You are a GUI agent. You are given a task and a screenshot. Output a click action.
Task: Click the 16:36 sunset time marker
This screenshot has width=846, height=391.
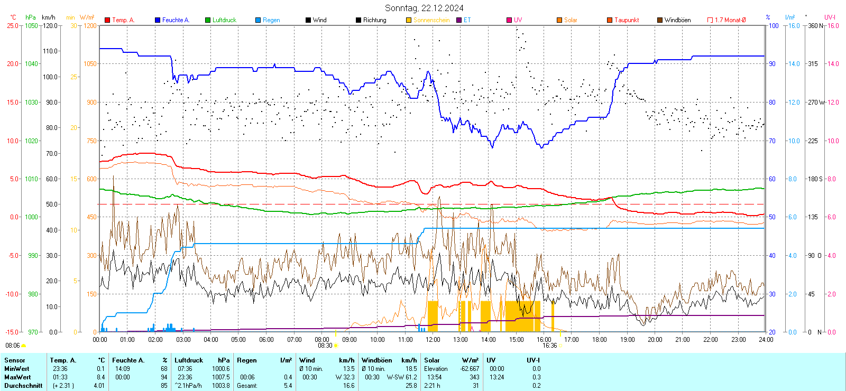pyautogui.click(x=549, y=346)
